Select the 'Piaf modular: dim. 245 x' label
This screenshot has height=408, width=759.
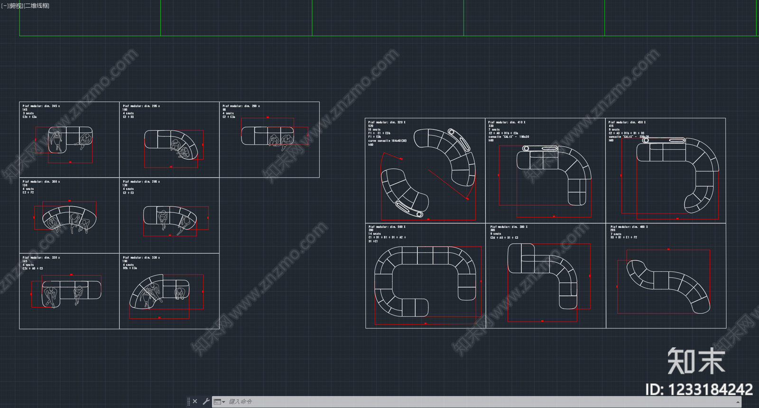pyautogui.click(x=41, y=106)
